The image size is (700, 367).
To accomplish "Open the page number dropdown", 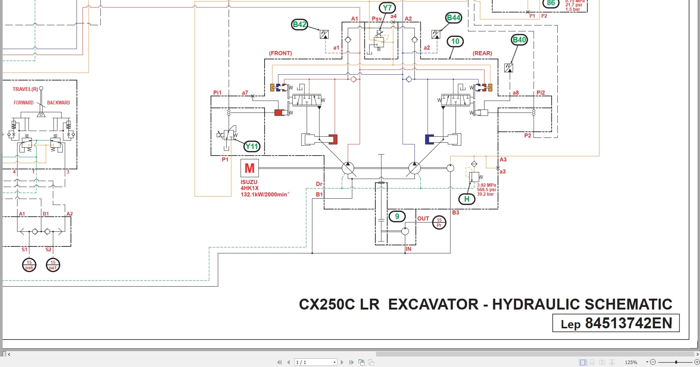I will tap(333, 362).
